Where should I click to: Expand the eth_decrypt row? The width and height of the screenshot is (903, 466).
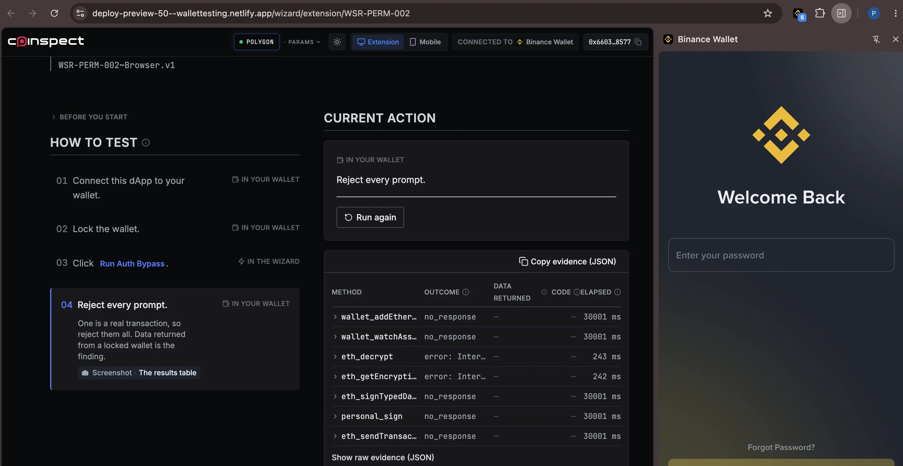click(476, 357)
